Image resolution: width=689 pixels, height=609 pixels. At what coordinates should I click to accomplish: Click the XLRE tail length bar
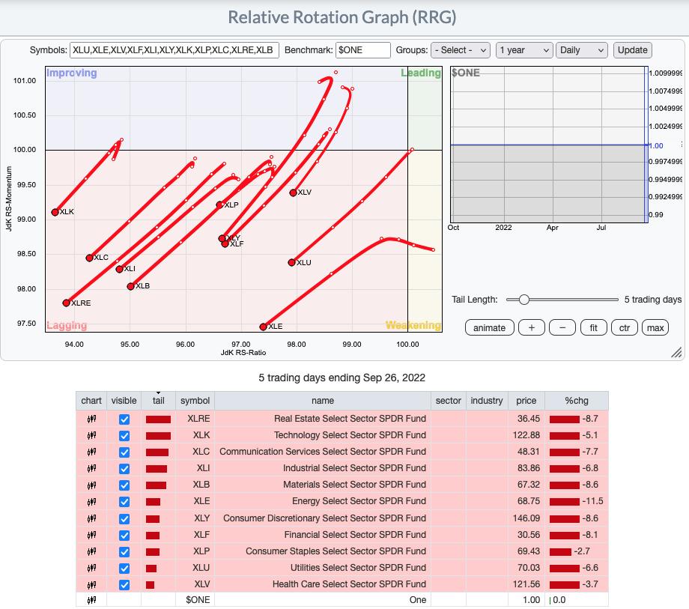pyautogui.click(x=158, y=419)
